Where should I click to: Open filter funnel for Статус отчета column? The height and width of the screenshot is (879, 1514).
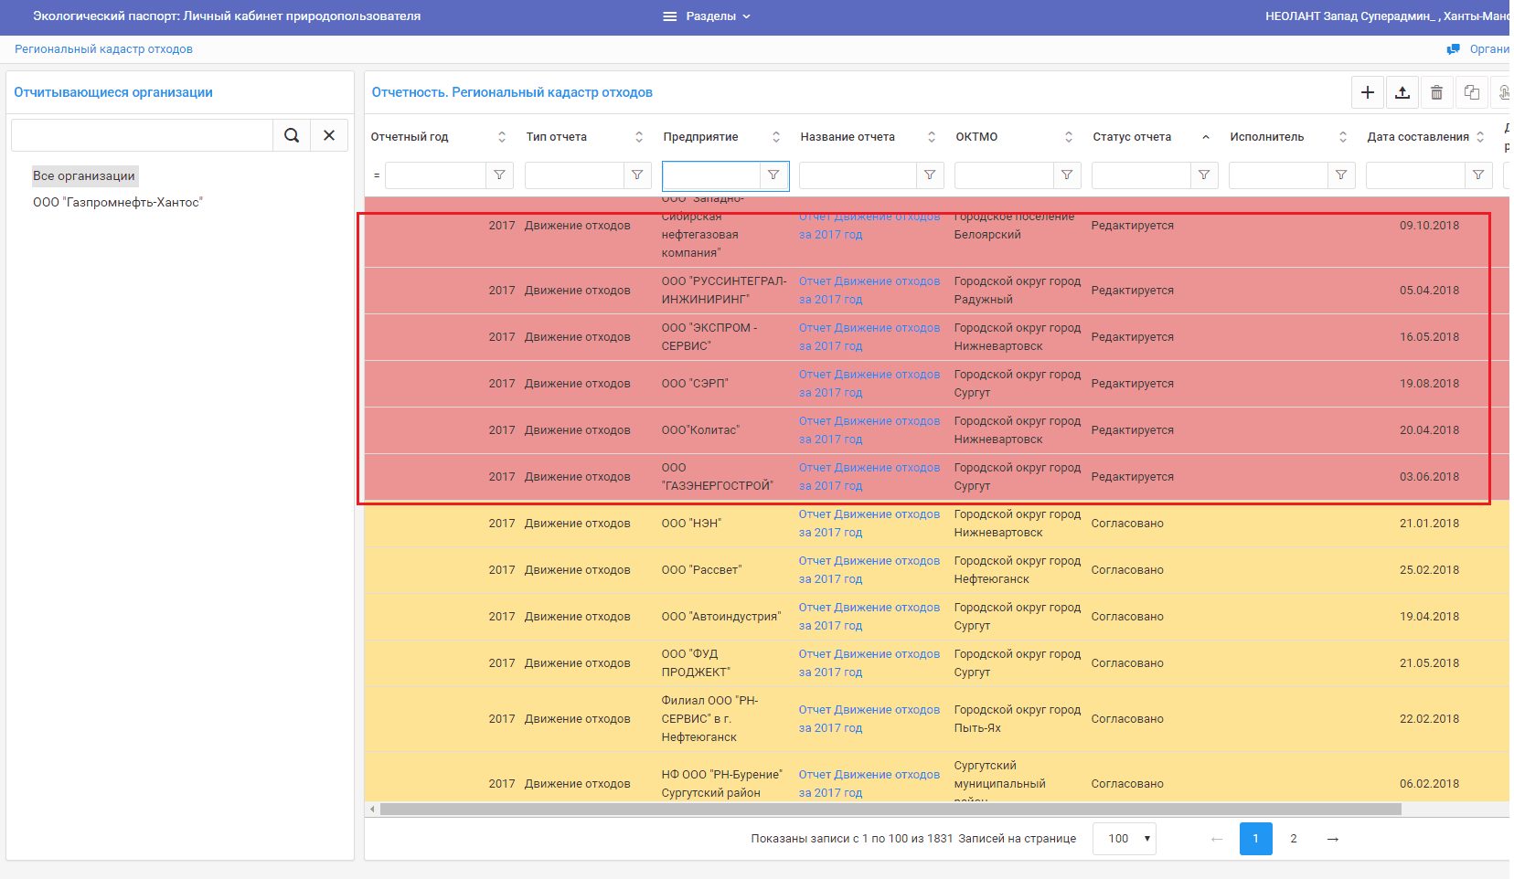[x=1203, y=175]
